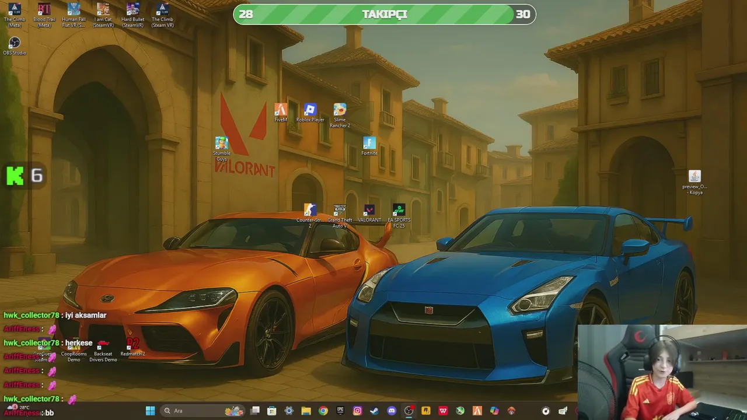The width and height of the screenshot is (747, 420).
Task: Open Discord from the taskbar
Action: click(392, 411)
